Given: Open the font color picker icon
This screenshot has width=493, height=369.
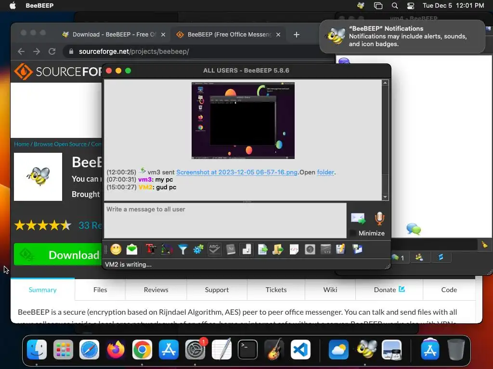Looking at the screenshot, I should [167, 249].
